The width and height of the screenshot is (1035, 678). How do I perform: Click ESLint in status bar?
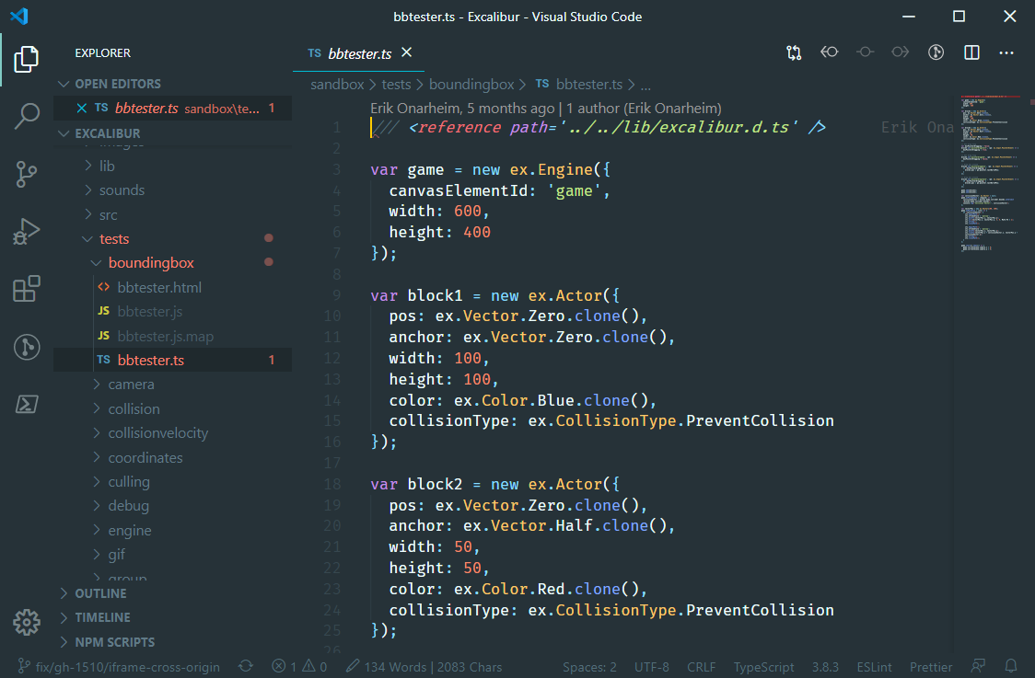(874, 667)
